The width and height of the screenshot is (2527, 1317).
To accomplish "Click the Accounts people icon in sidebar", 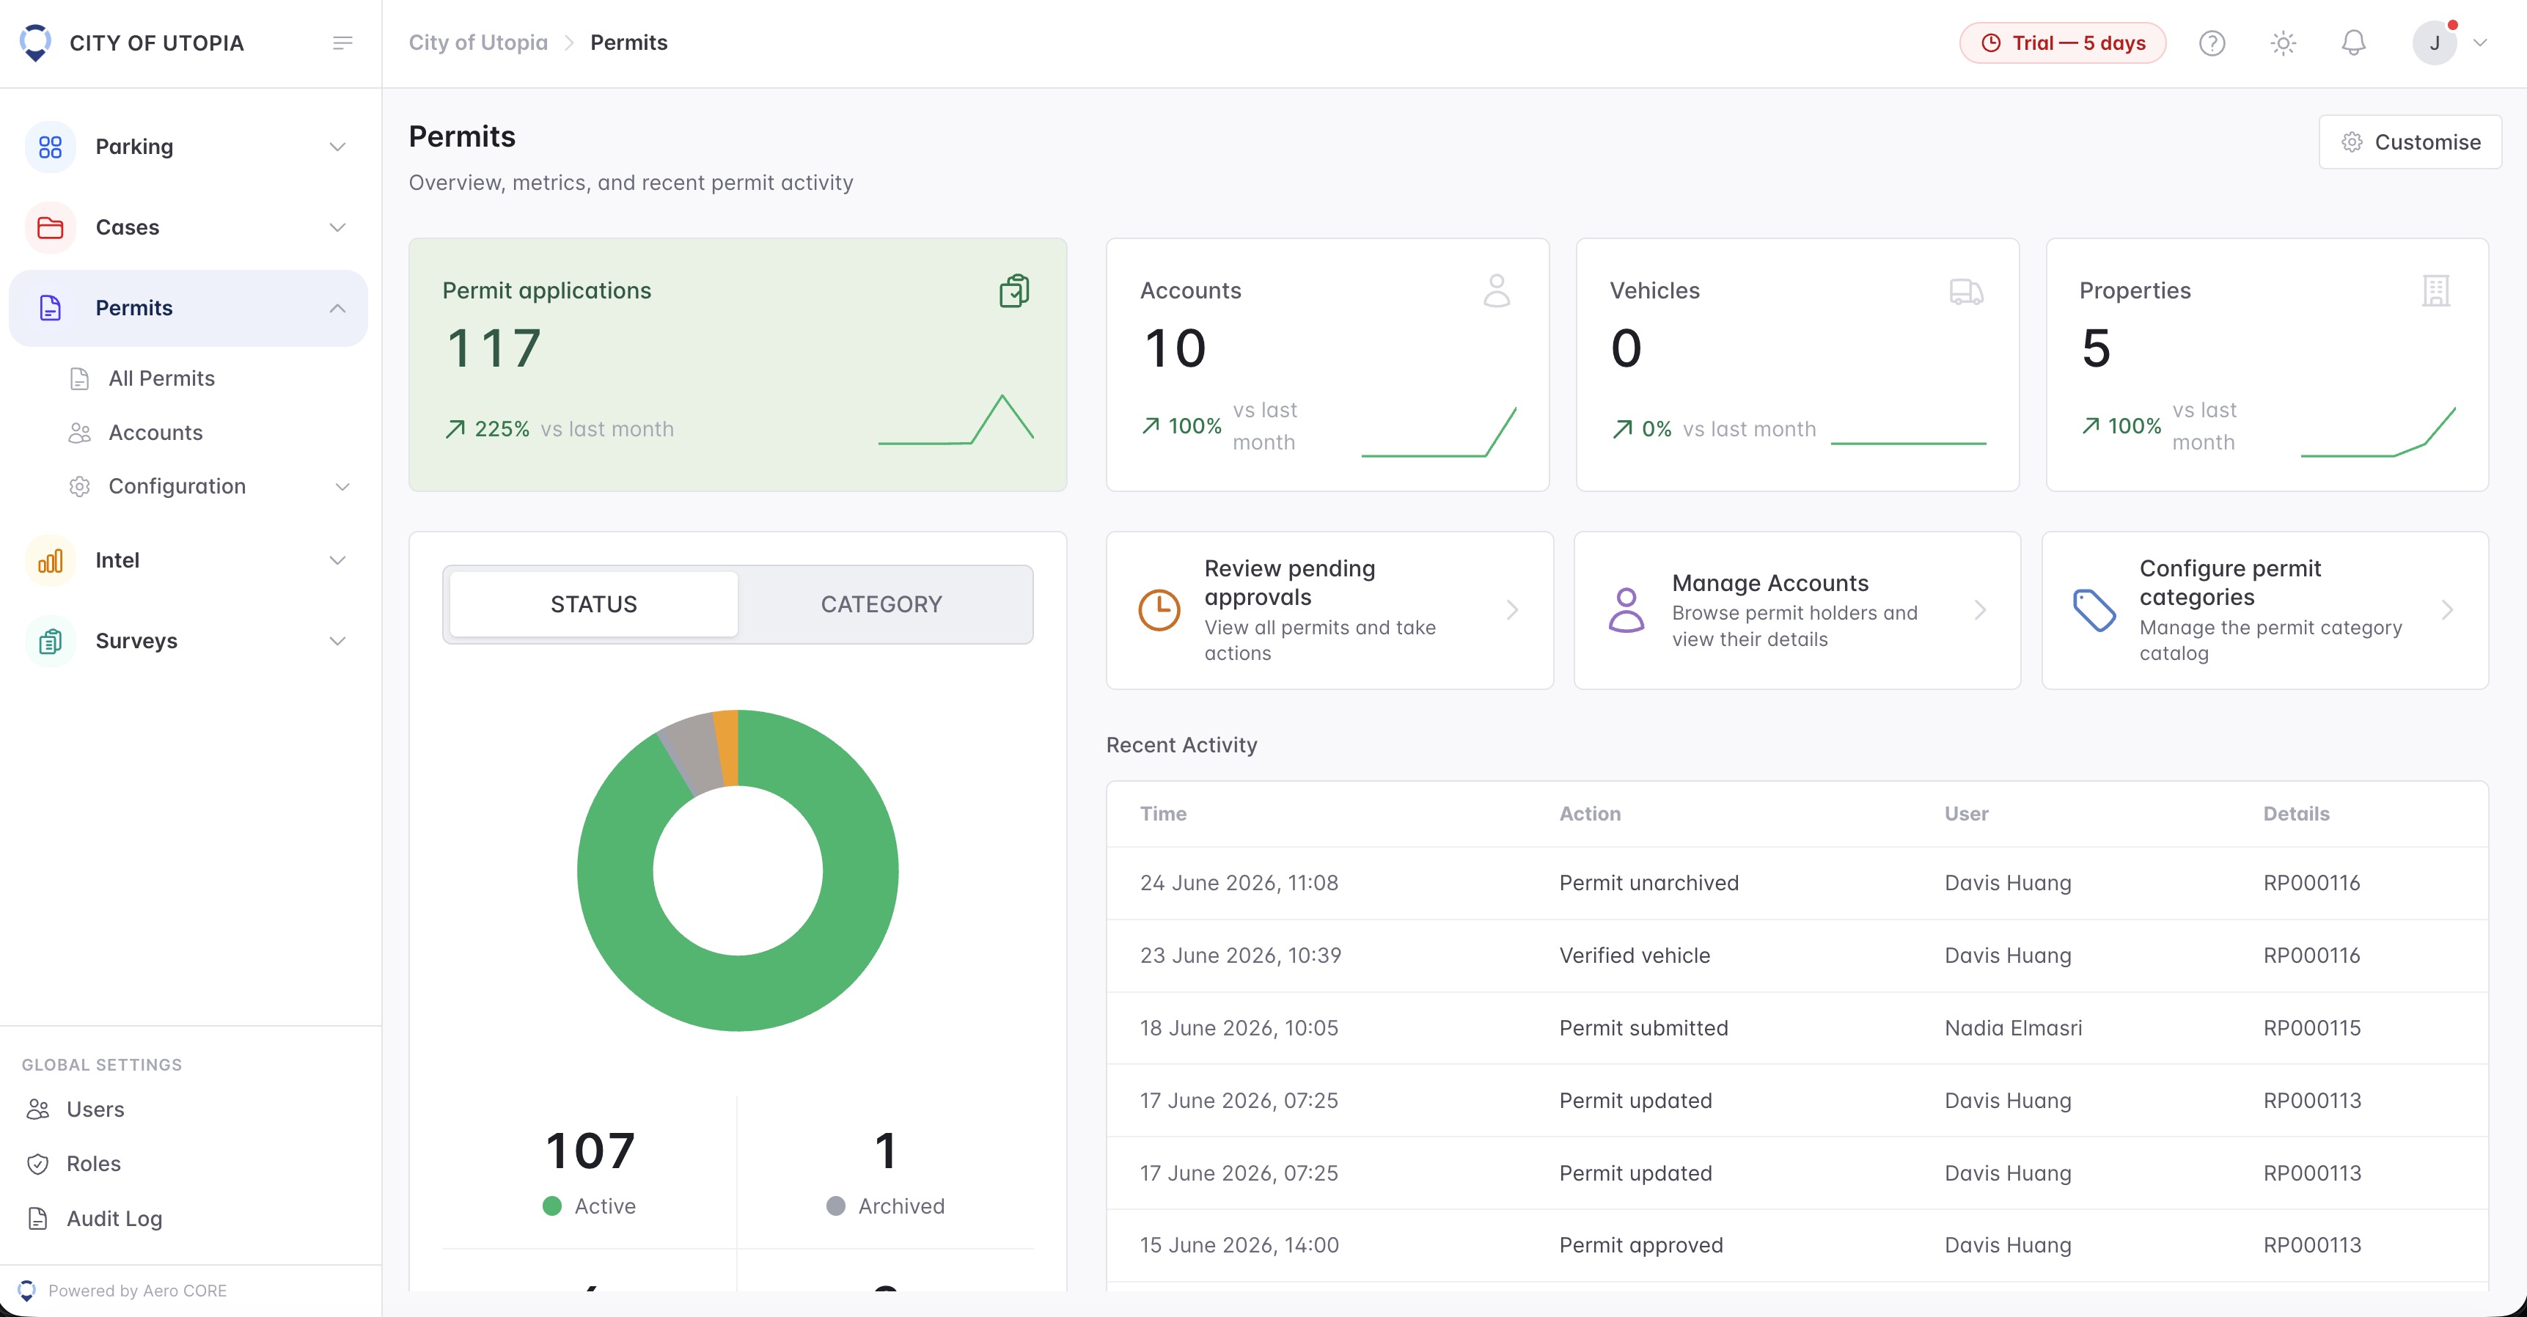I will (79, 433).
